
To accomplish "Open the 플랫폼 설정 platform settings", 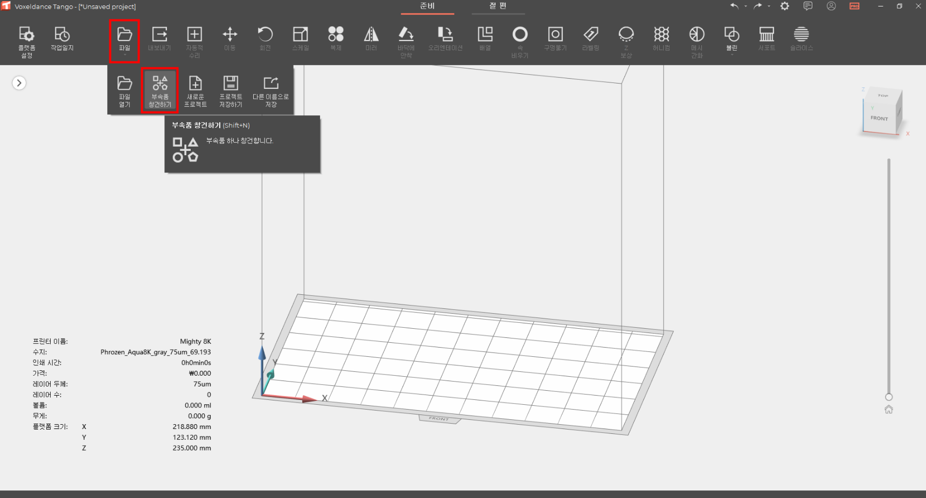I will point(26,40).
